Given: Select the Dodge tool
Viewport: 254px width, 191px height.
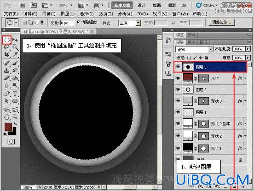Looking at the screenshot, I should 15,85.
